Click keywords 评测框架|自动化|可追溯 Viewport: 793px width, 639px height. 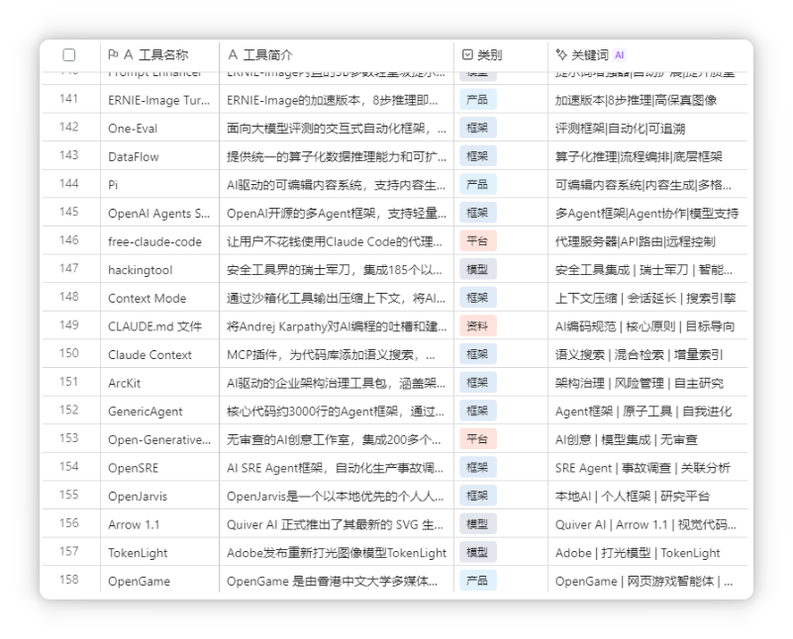[x=620, y=129]
